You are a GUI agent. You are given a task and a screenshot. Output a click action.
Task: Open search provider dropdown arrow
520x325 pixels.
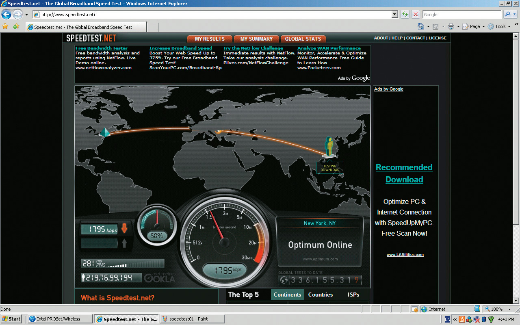(x=515, y=14)
